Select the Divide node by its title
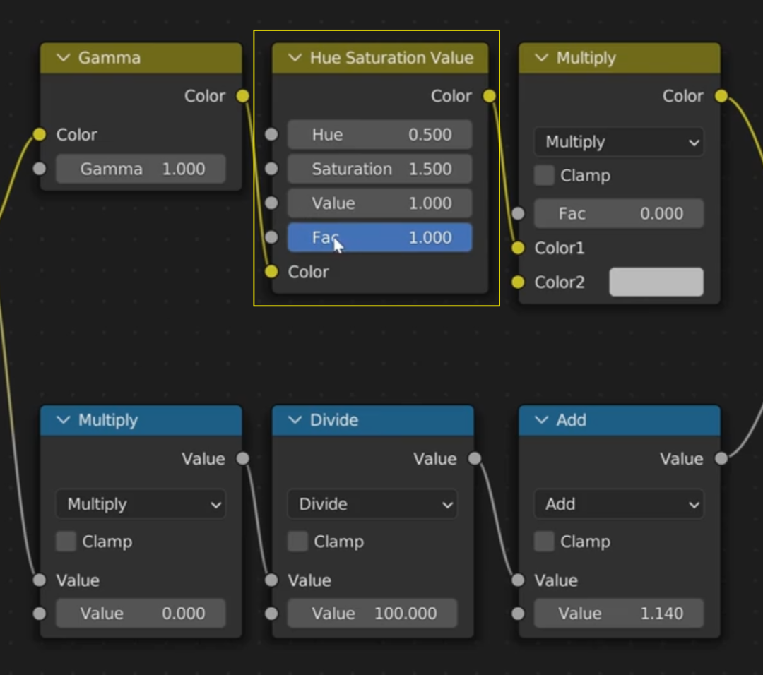The width and height of the screenshot is (763, 675). pos(333,420)
